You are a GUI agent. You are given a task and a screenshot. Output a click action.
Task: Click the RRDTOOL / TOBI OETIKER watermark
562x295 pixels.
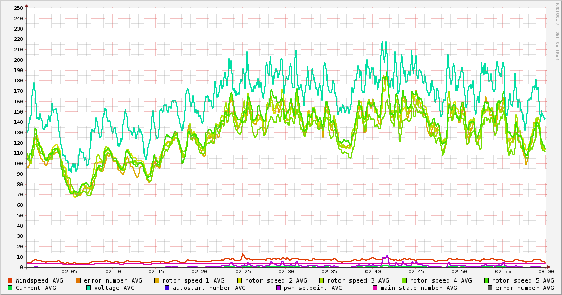tap(557, 31)
